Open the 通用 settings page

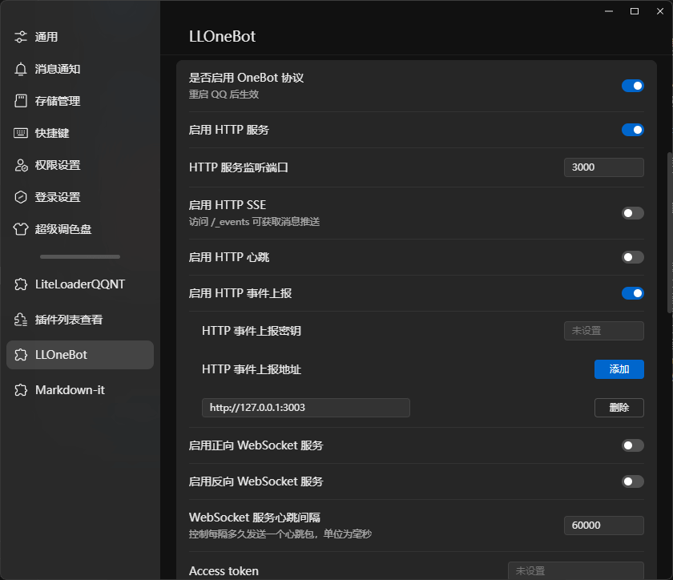[80, 37]
